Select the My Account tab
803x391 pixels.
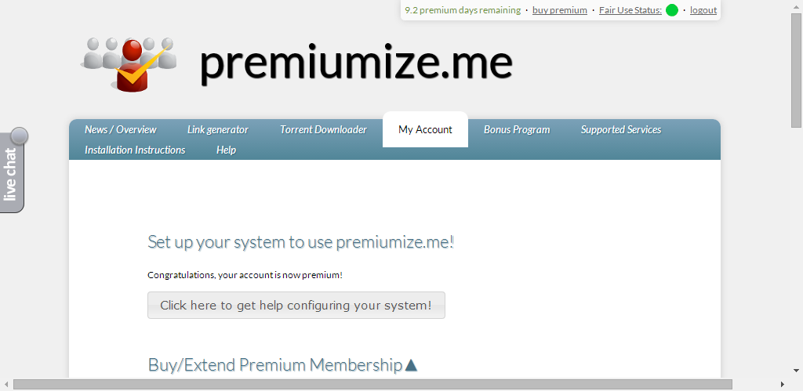425,129
